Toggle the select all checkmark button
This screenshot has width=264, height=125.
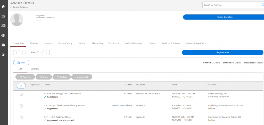click(21, 86)
